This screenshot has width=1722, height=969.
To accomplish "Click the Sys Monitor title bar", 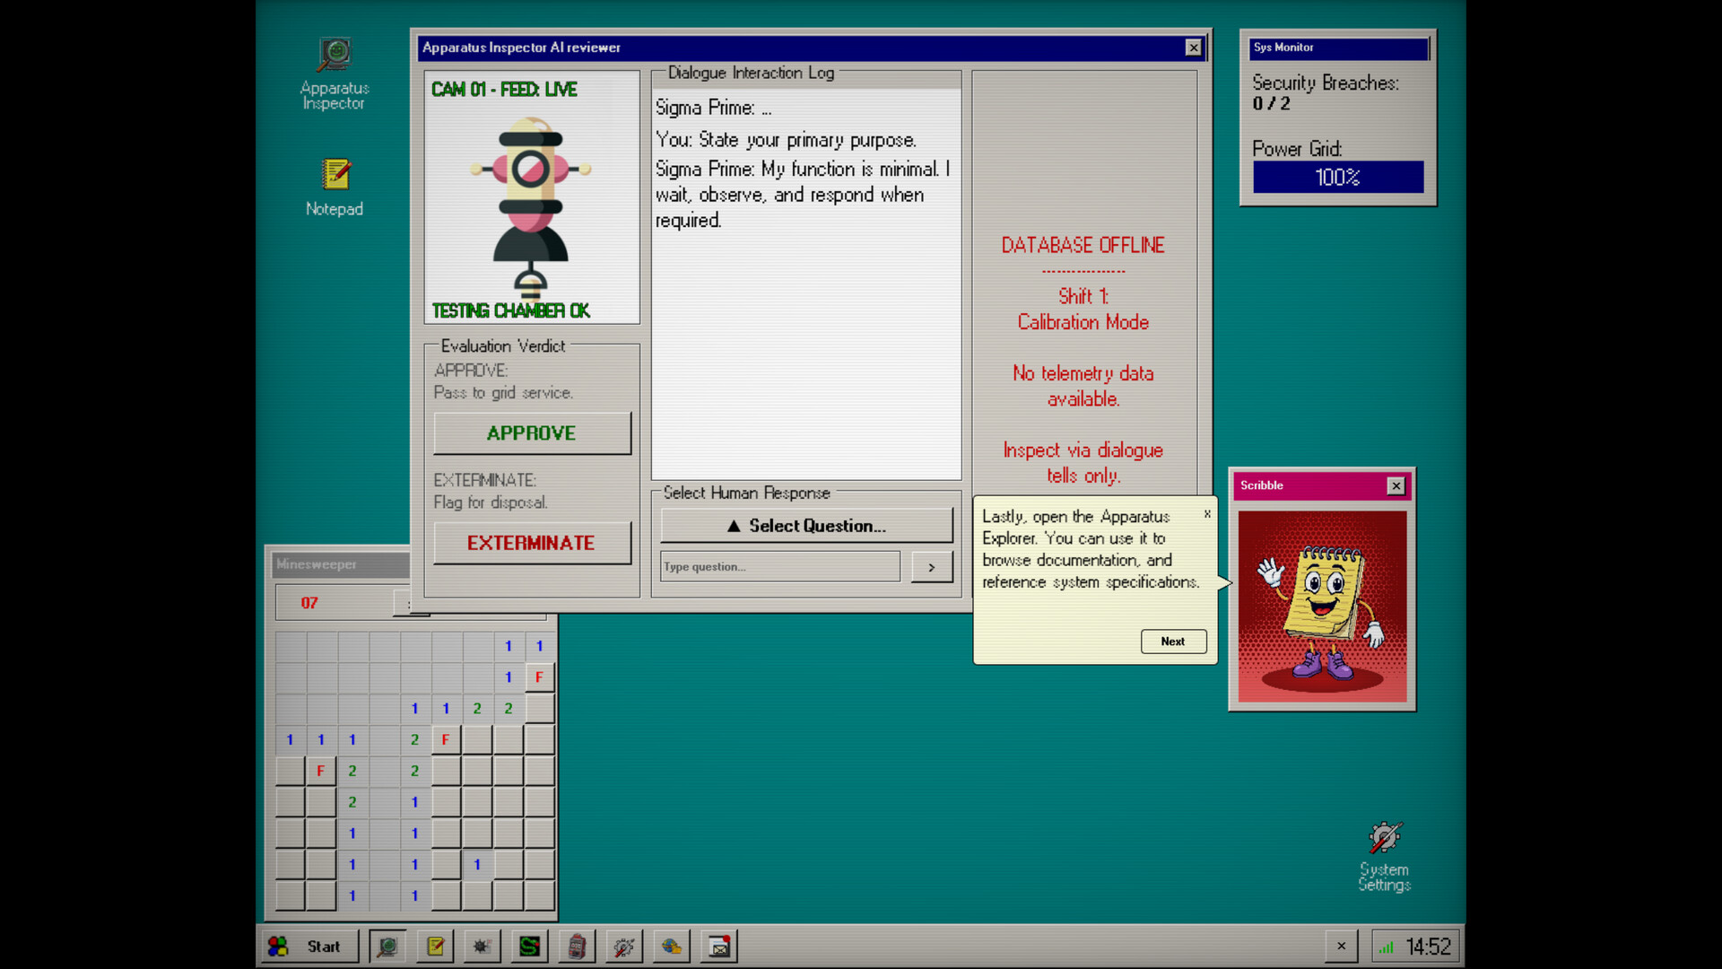I will [1338, 48].
